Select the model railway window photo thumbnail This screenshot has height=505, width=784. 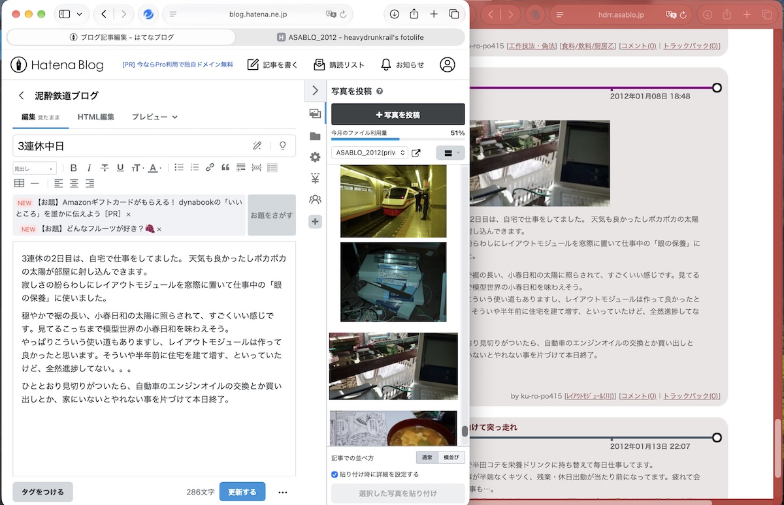tap(393, 366)
